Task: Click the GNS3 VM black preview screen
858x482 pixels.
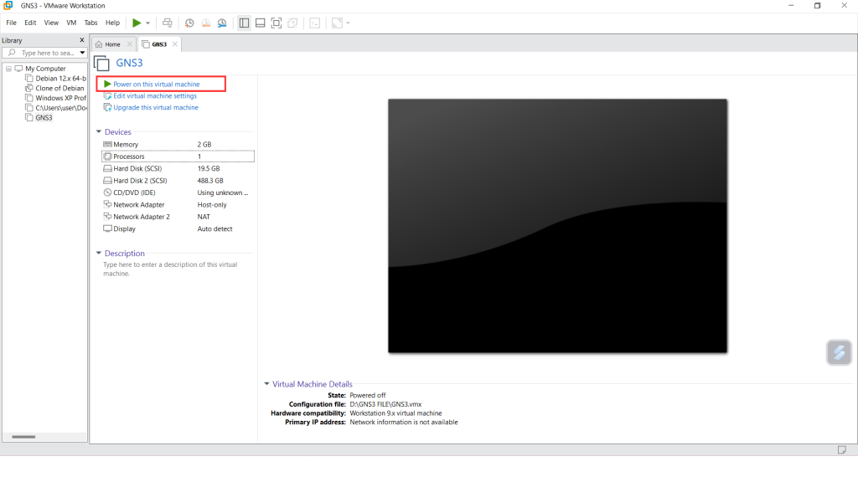Action: coord(557,225)
